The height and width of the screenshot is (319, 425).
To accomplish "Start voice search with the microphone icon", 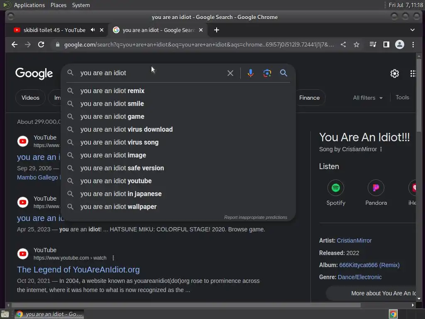I will click(251, 73).
